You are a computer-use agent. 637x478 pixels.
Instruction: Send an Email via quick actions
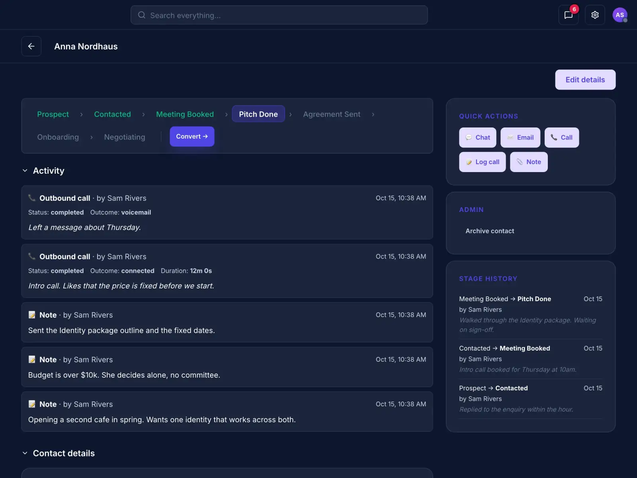(x=520, y=137)
